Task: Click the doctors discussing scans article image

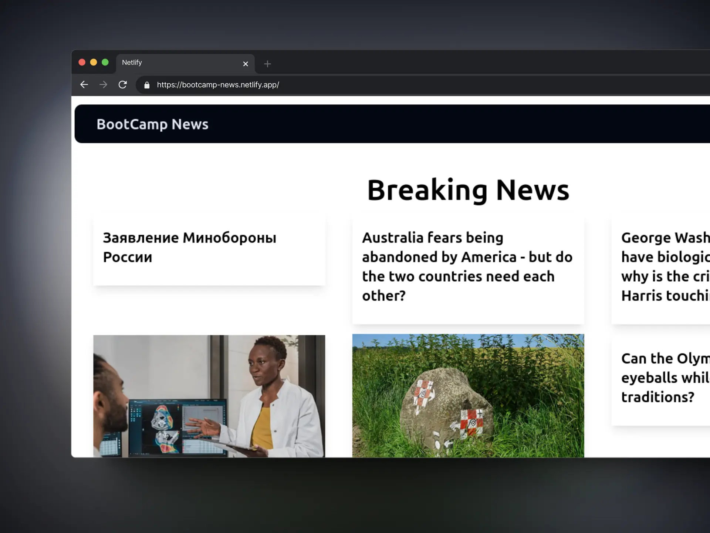Action: (209, 396)
